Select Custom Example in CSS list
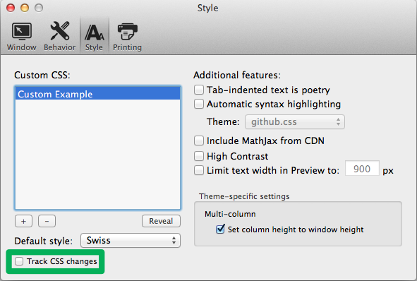This screenshot has width=417, height=281. (x=98, y=94)
